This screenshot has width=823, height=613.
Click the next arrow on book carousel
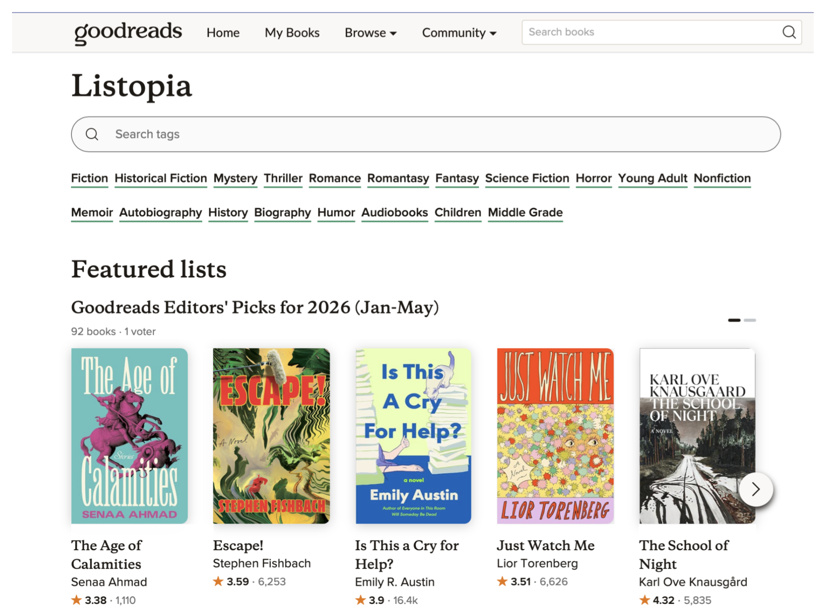756,489
